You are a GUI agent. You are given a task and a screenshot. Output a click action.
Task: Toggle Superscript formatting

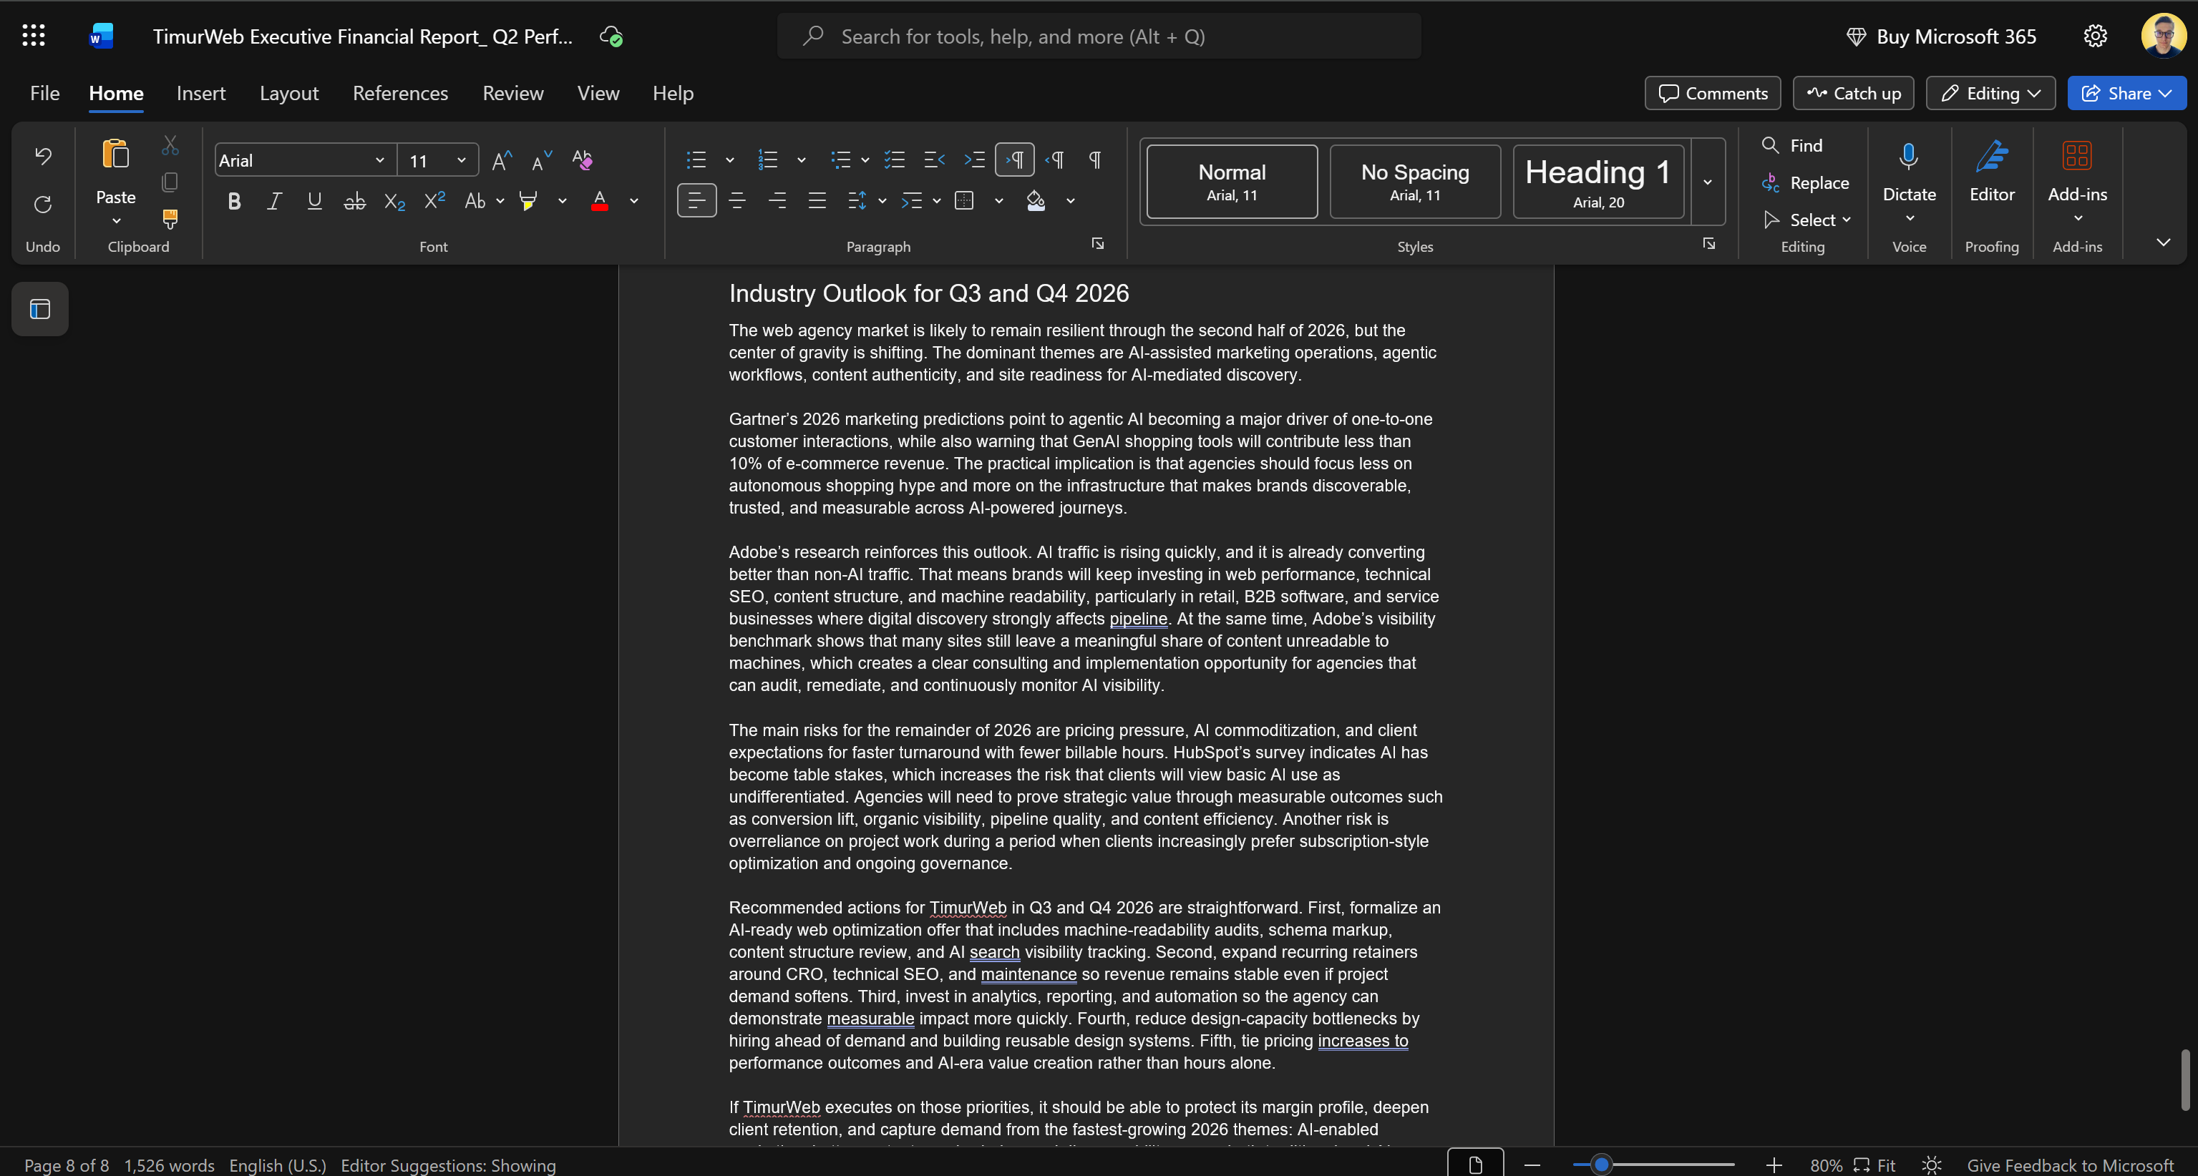(x=434, y=201)
